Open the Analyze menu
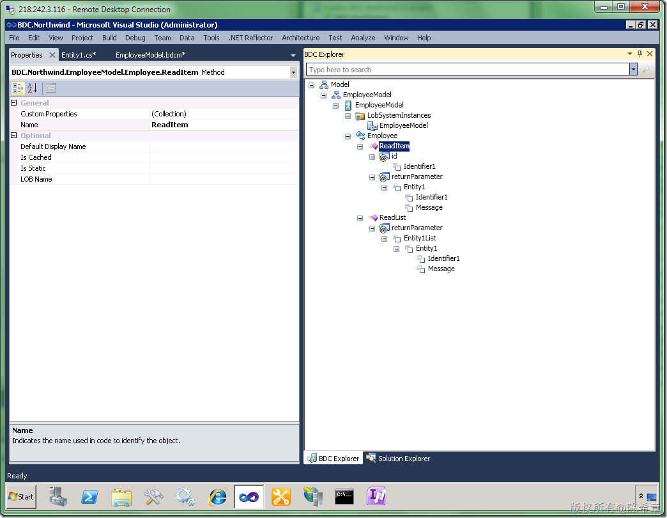This screenshot has height=518, width=667. [x=363, y=38]
